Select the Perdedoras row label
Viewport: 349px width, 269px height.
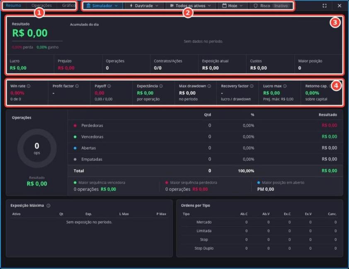tap(92, 126)
